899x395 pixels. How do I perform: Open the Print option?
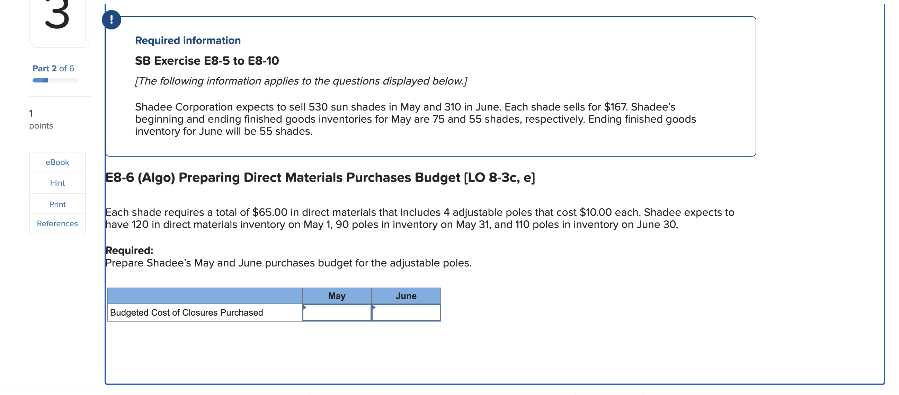57,204
